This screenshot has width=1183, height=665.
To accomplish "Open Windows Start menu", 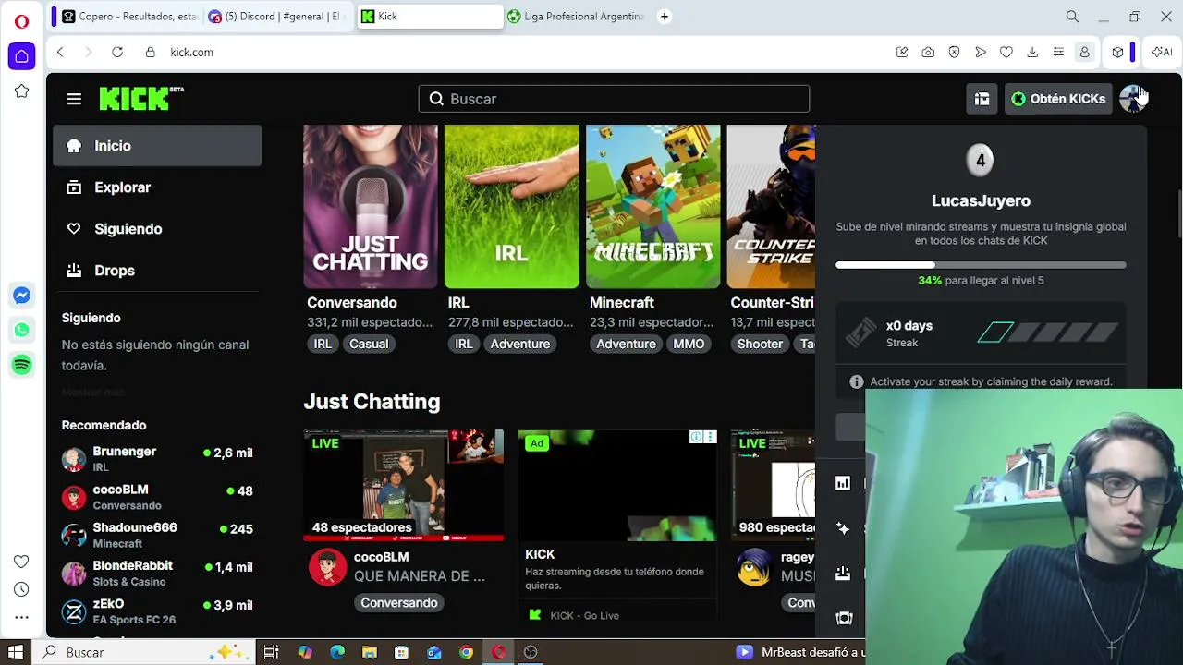I will click(15, 652).
